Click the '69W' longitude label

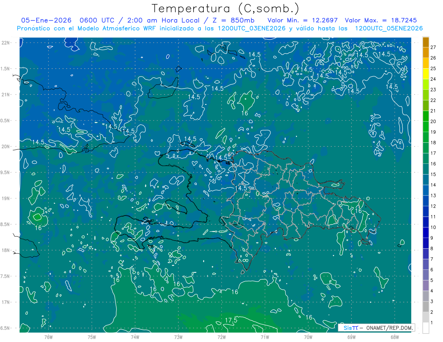(351, 337)
